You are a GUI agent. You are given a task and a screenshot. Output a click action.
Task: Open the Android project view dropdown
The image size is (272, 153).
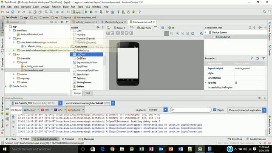(x=16, y=22)
